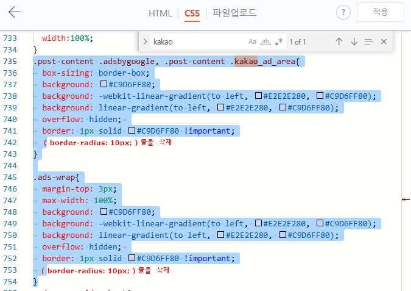Open #E2E2E280 swatch on line 750
The height and width of the screenshot is (291, 411).
pos(220,234)
